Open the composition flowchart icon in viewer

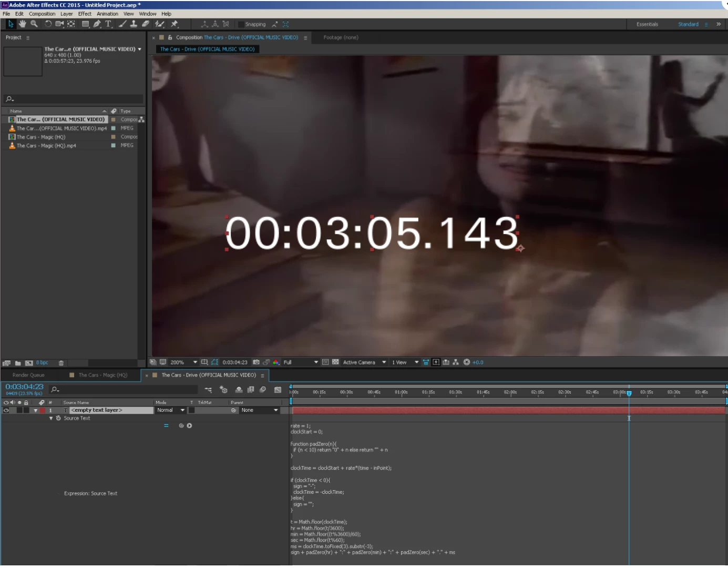pos(456,362)
